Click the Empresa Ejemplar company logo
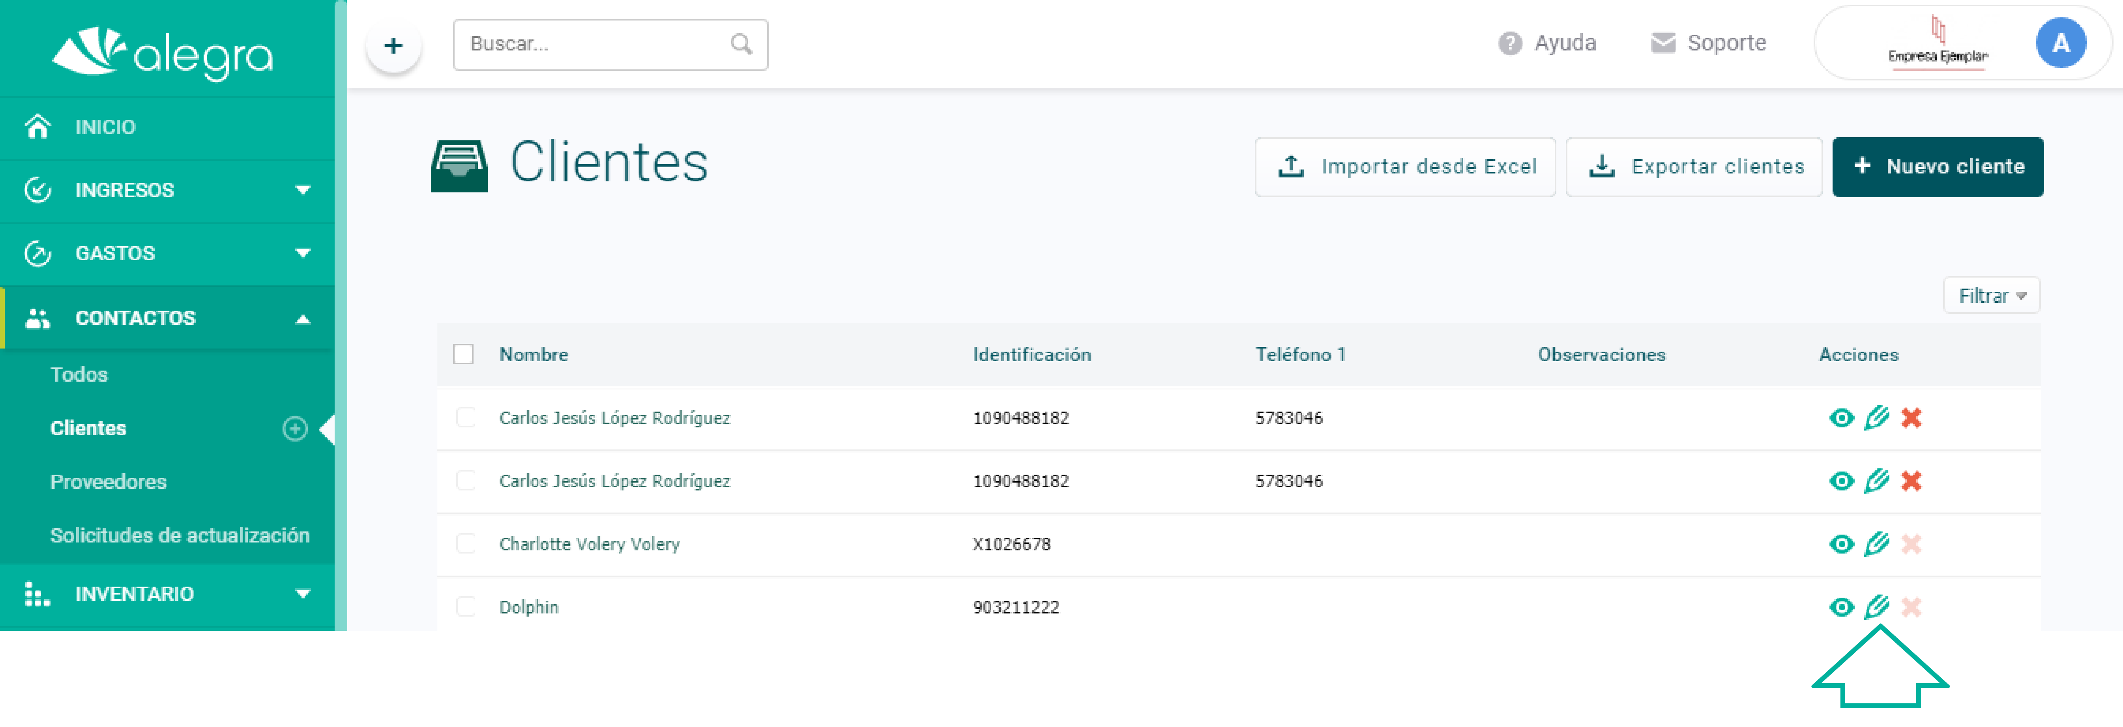Image resolution: width=2123 pixels, height=727 pixels. (1938, 43)
